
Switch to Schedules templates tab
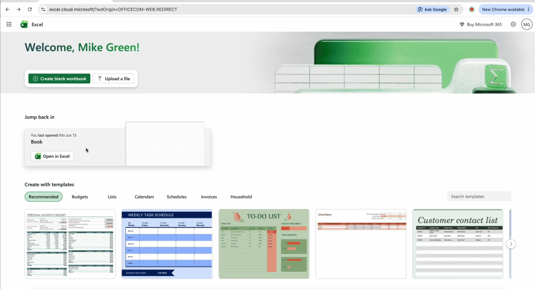[177, 197]
